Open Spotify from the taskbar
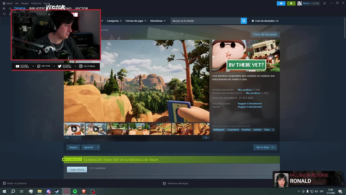The height and width of the screenshot is (195, 346). (75, 191)
